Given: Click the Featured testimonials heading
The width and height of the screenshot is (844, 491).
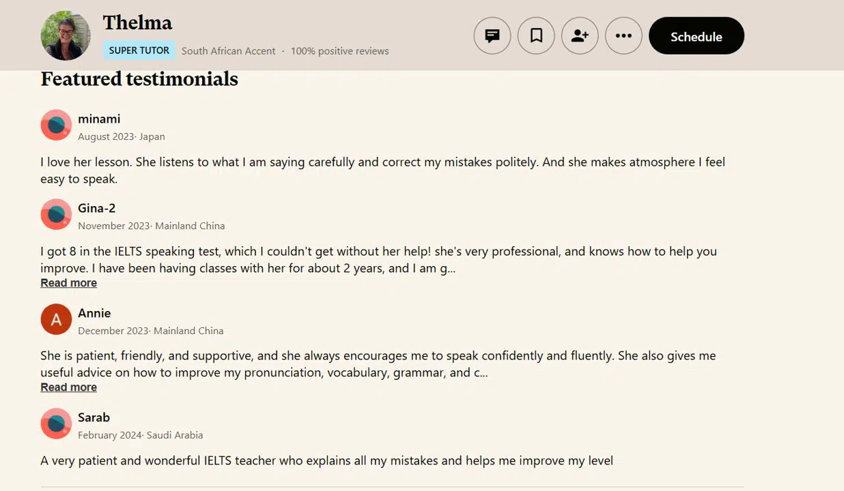Looking at the screenshot, I should tap(139, 79).
